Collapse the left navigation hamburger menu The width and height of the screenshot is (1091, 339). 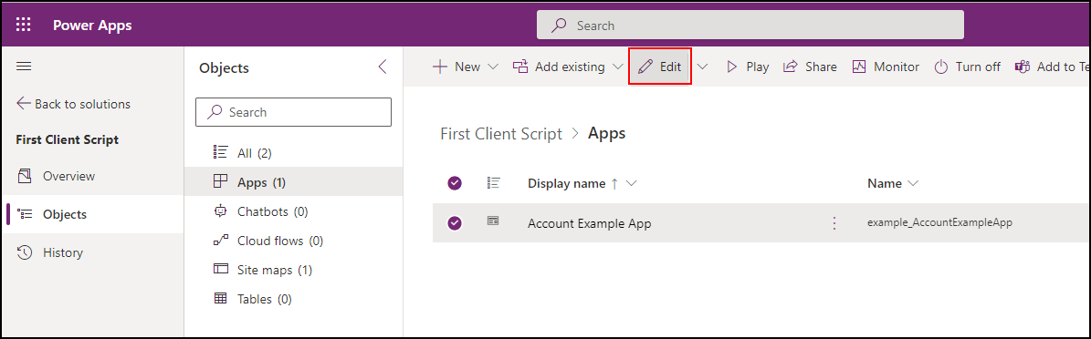[25, 67]
